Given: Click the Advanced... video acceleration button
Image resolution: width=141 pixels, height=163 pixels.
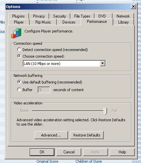Looking at the screenshot, I should tap(51, 135).
